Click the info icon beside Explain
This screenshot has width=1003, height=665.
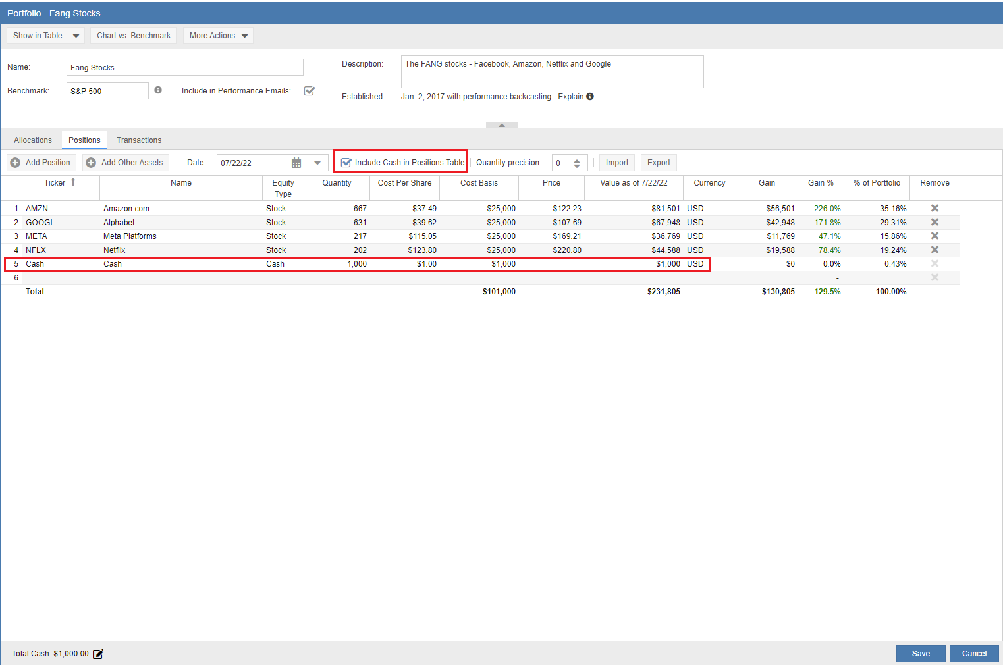pos(590,96)
